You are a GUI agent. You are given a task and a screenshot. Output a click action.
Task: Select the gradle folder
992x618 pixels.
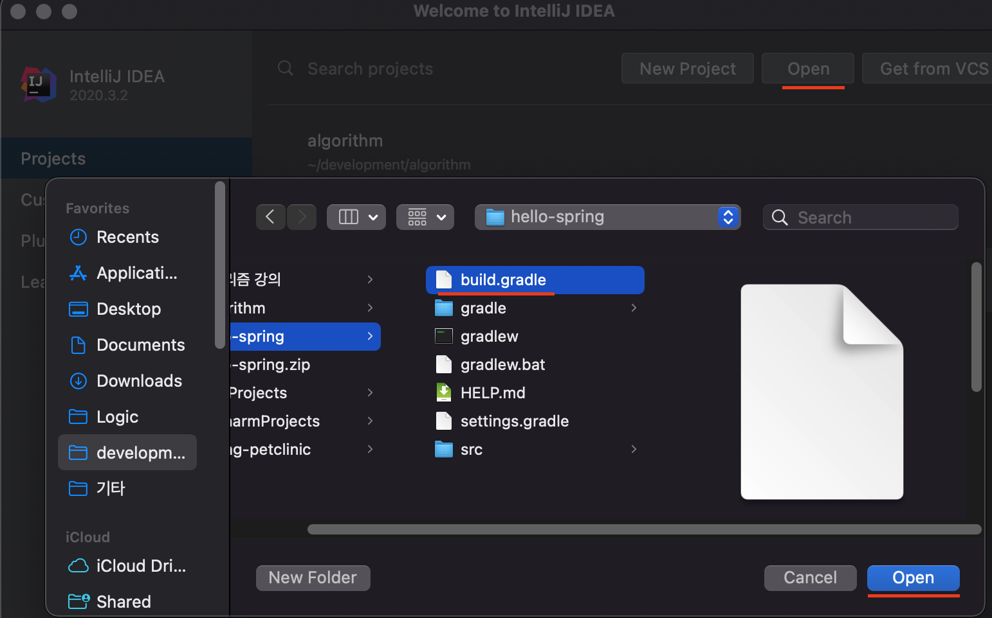tap(535, 308)
